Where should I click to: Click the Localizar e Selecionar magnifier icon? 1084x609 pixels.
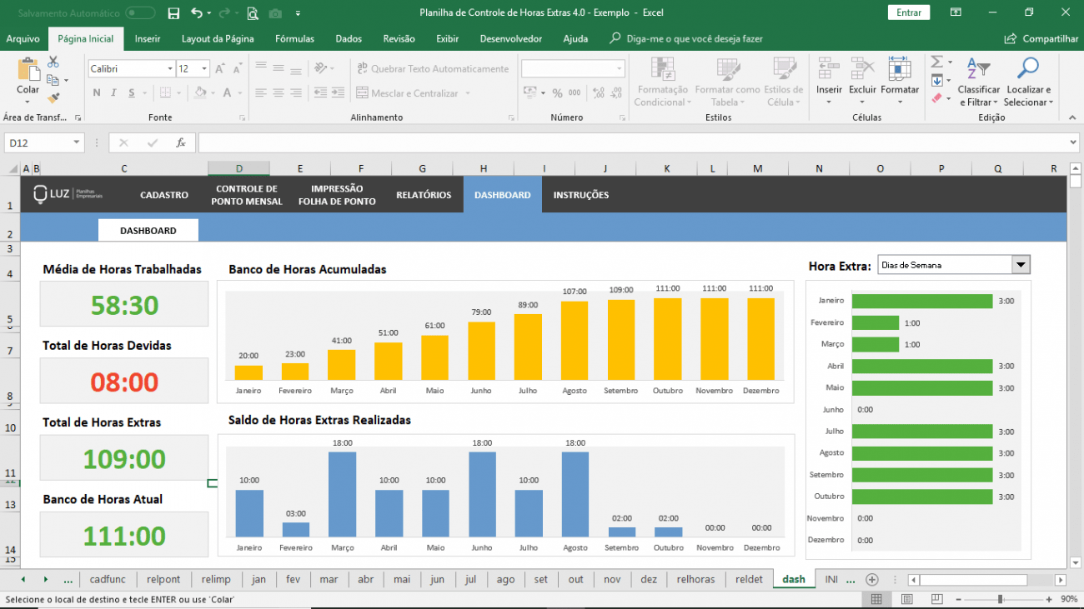(x=1028, y=69)
